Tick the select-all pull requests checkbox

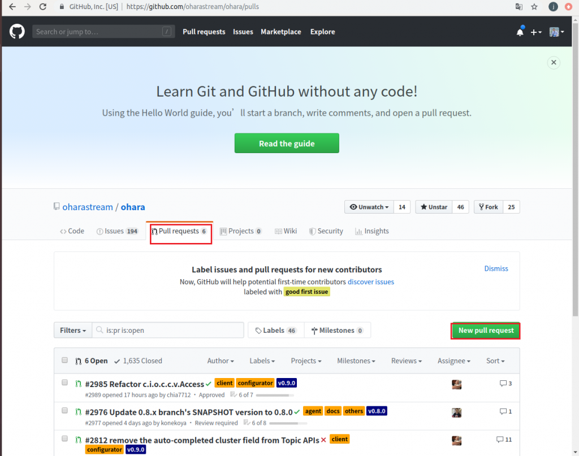point(64,360)
